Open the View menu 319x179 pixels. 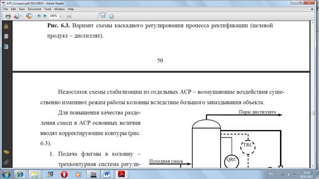[x=22, y=9]
